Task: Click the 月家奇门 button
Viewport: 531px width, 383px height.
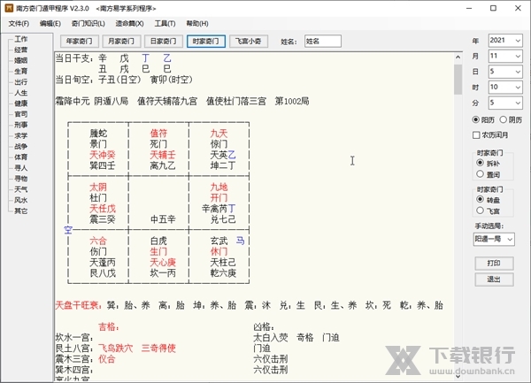Action: 121,42
